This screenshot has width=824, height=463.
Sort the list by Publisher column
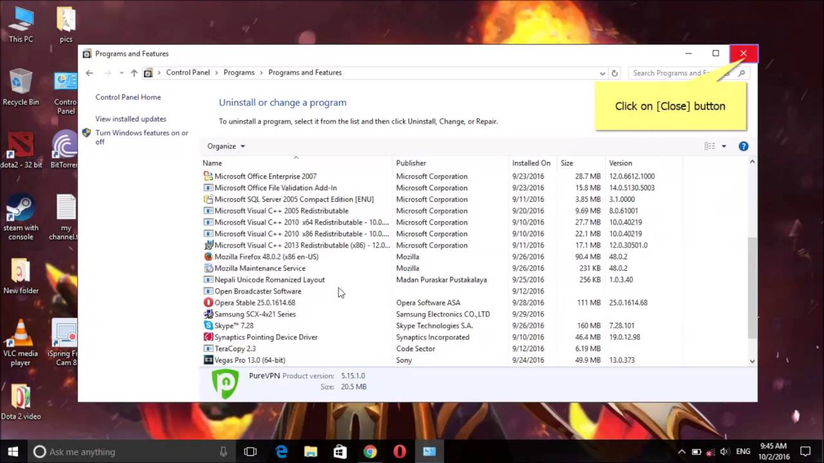click(x=451, y=163)
